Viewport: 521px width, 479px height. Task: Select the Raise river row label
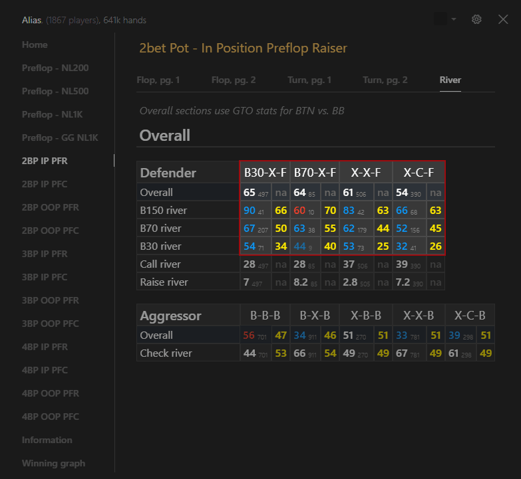coord(164,282)
